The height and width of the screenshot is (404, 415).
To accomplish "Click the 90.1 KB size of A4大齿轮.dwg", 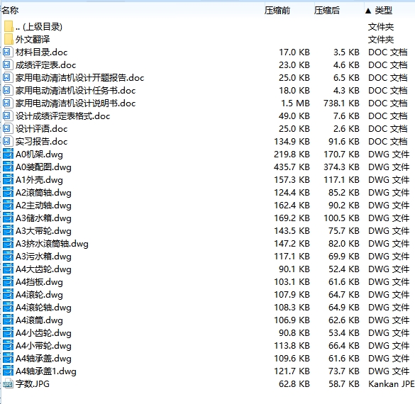I will (294, 269).
